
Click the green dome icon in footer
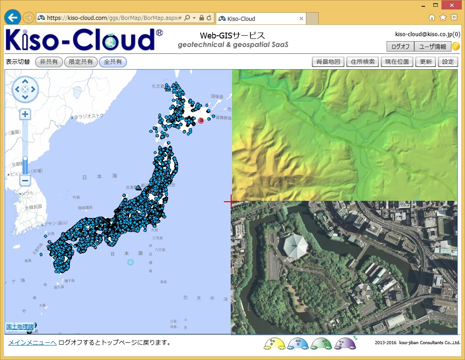pos(321,344)
